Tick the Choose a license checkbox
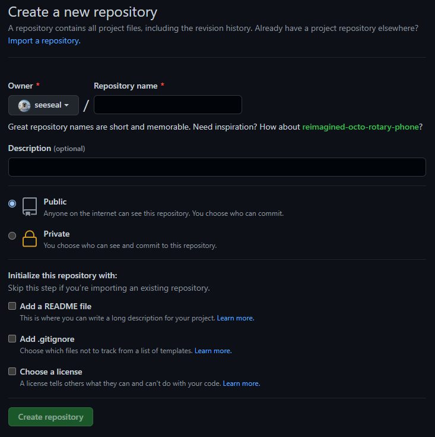The width and height of the screenshot is (435, 437). 12,371
